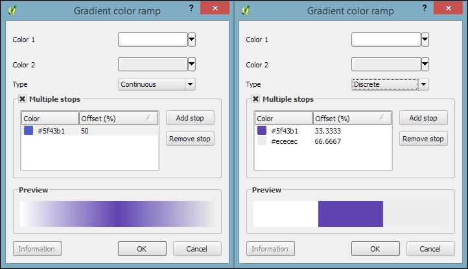Confirm with OK in left dialog
The width and height of the screenshot is (468, 269).
[x=142, y=249]
